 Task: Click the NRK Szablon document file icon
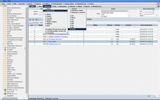(x=47, y=42)
